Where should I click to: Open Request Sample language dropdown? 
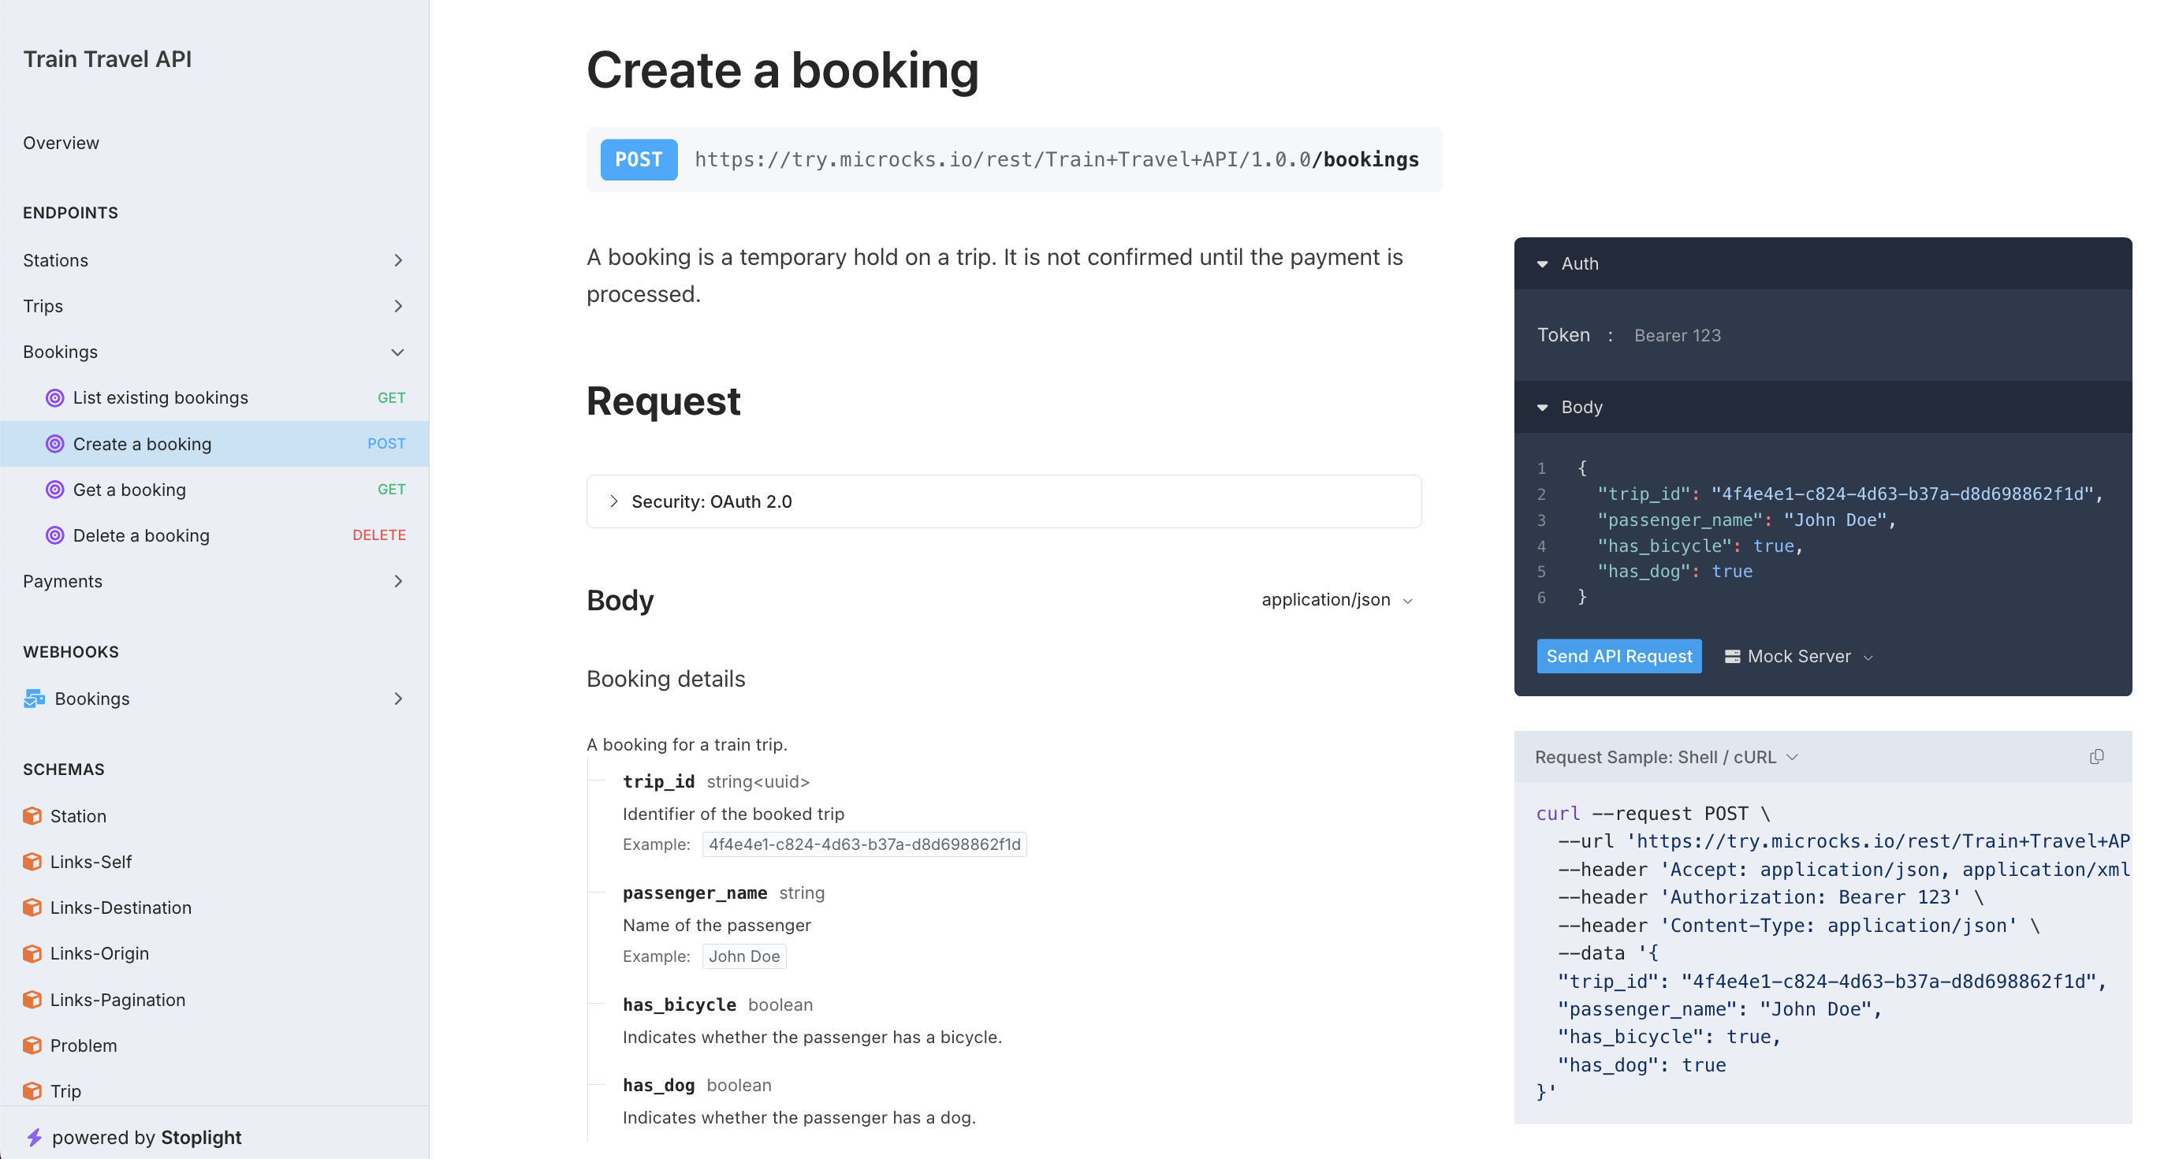[x=1666, y=756]
